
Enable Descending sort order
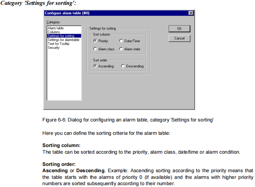tap(123, 66)
